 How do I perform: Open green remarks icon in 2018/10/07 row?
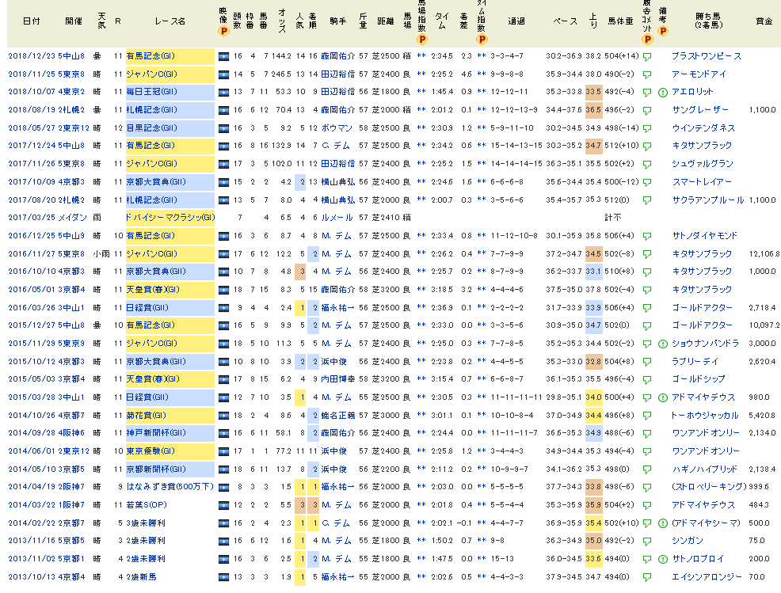662,93
